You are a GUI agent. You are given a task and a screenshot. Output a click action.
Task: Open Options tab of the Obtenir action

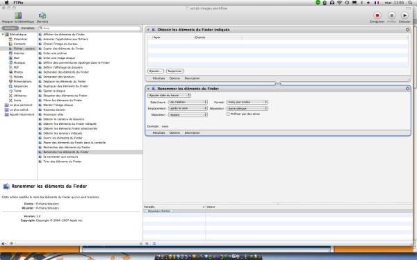174,78
